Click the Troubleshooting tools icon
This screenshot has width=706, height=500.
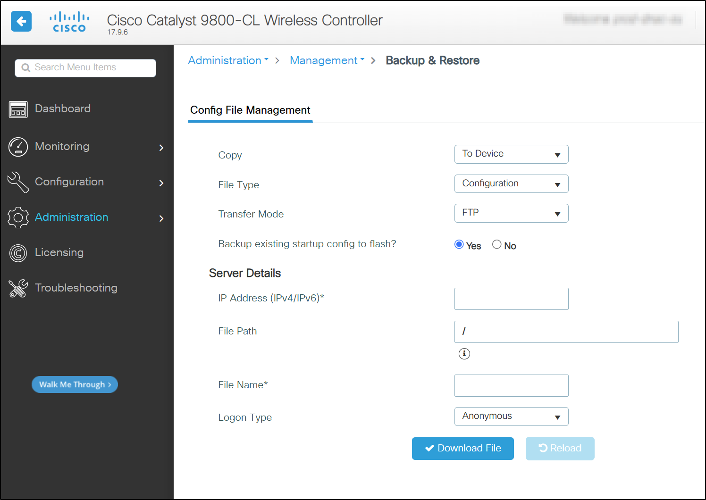click(18, 288)
